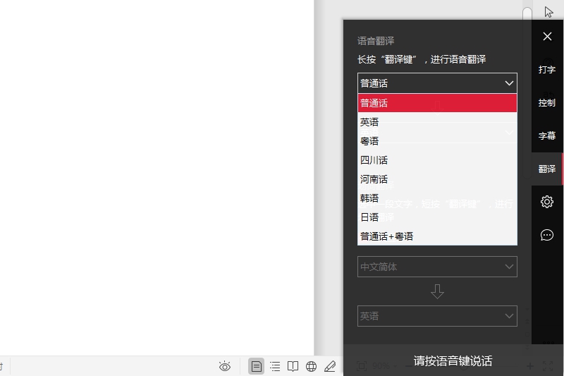Click the 请按语音键说话 voice prompt bar
Image resolution: width=564 pixels, height=376 pixels.
[x=453, y=361]
